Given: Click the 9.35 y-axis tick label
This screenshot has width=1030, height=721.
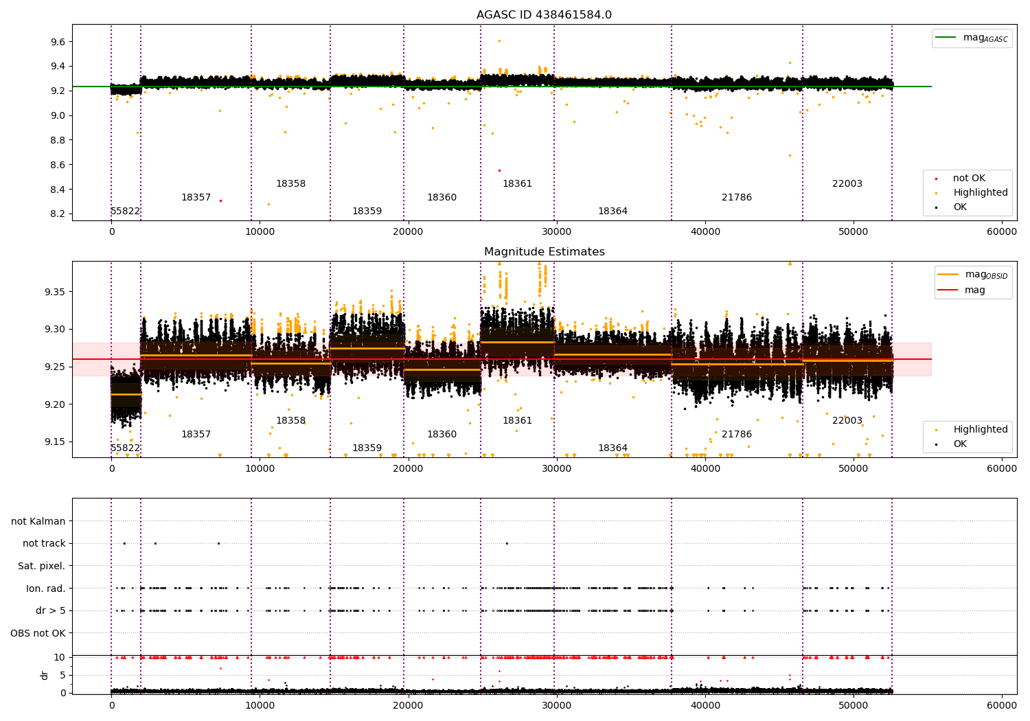Looking at the screenshot, I should tap(55, 292).
